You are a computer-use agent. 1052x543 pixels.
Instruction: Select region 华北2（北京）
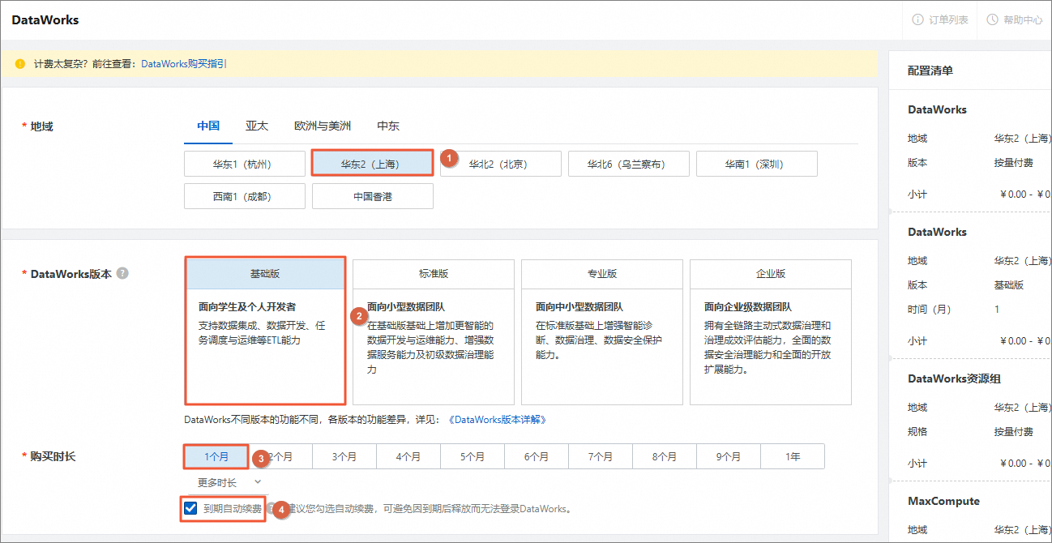tap(501, 164)
